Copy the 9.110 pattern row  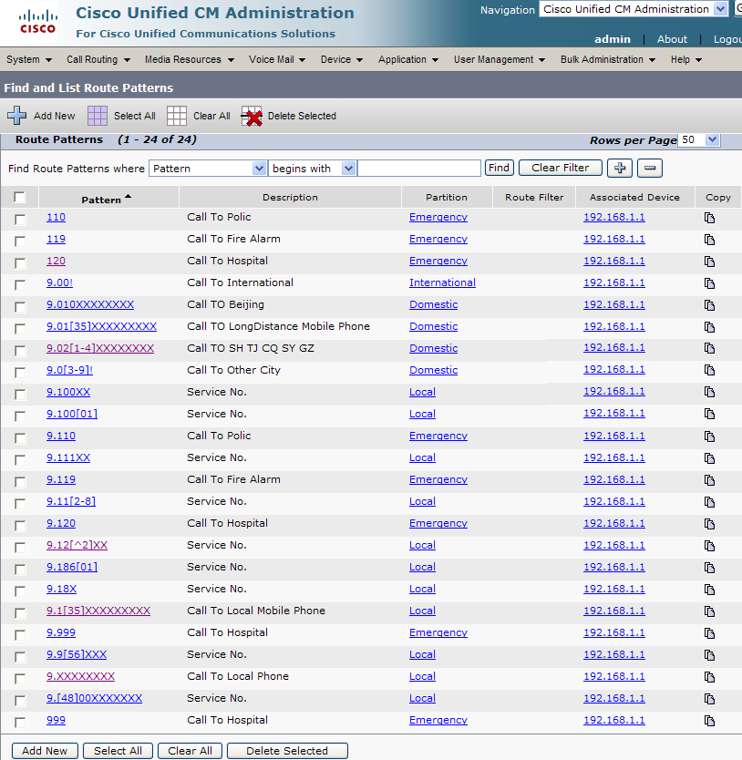click(709, 436)
